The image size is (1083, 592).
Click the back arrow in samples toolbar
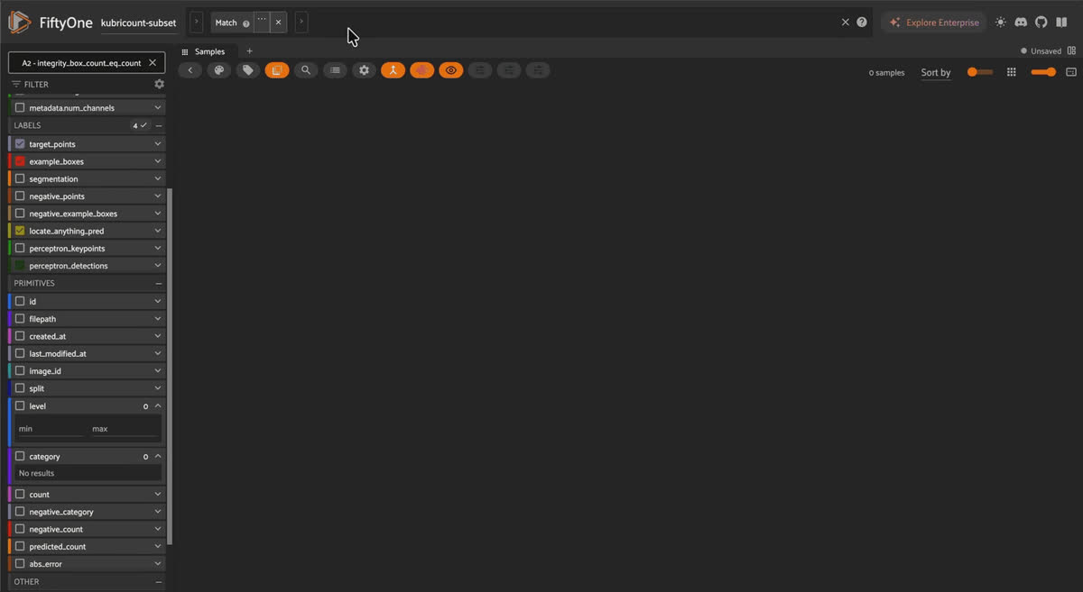coord(190,69)
